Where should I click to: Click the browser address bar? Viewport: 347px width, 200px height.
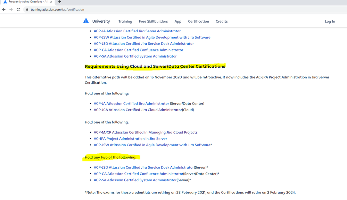coord(139,10)
